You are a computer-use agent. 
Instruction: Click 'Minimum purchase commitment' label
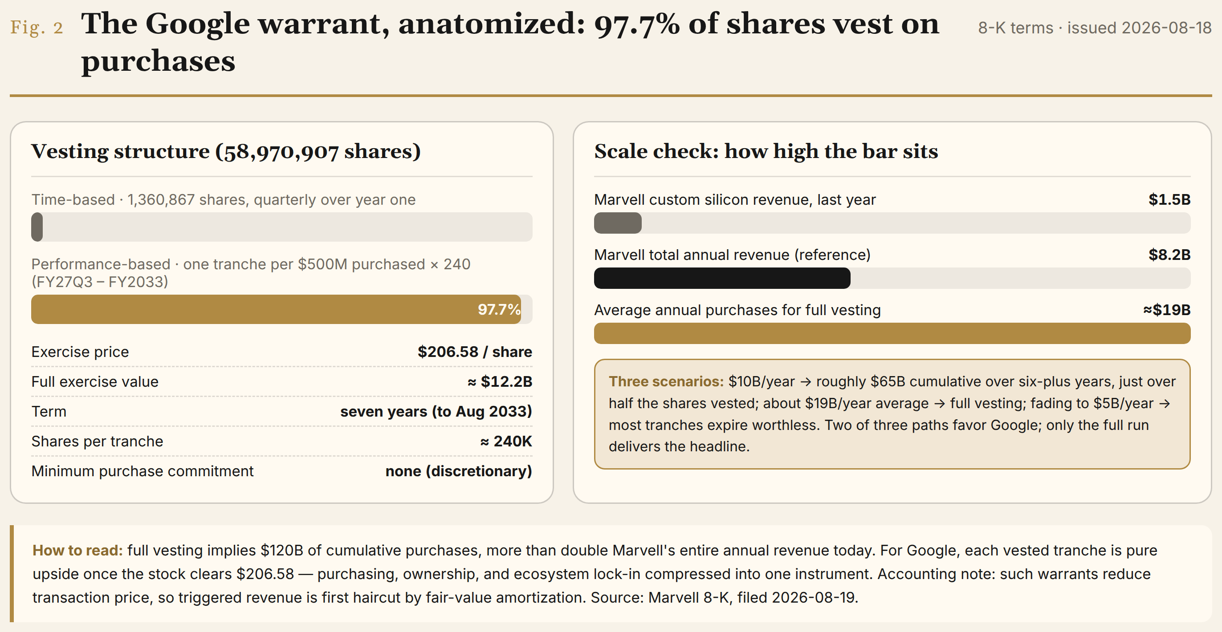pyautogui.click(x=143, y=471)
